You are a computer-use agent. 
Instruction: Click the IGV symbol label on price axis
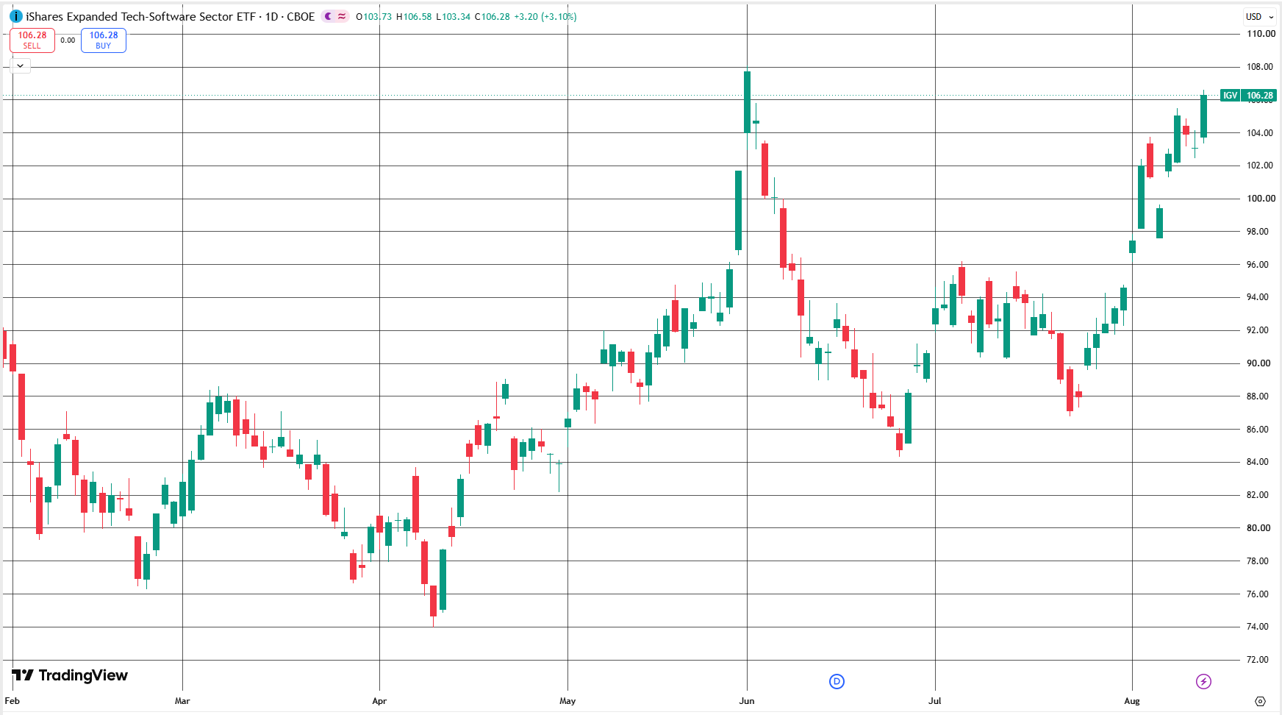point(1231,96)
